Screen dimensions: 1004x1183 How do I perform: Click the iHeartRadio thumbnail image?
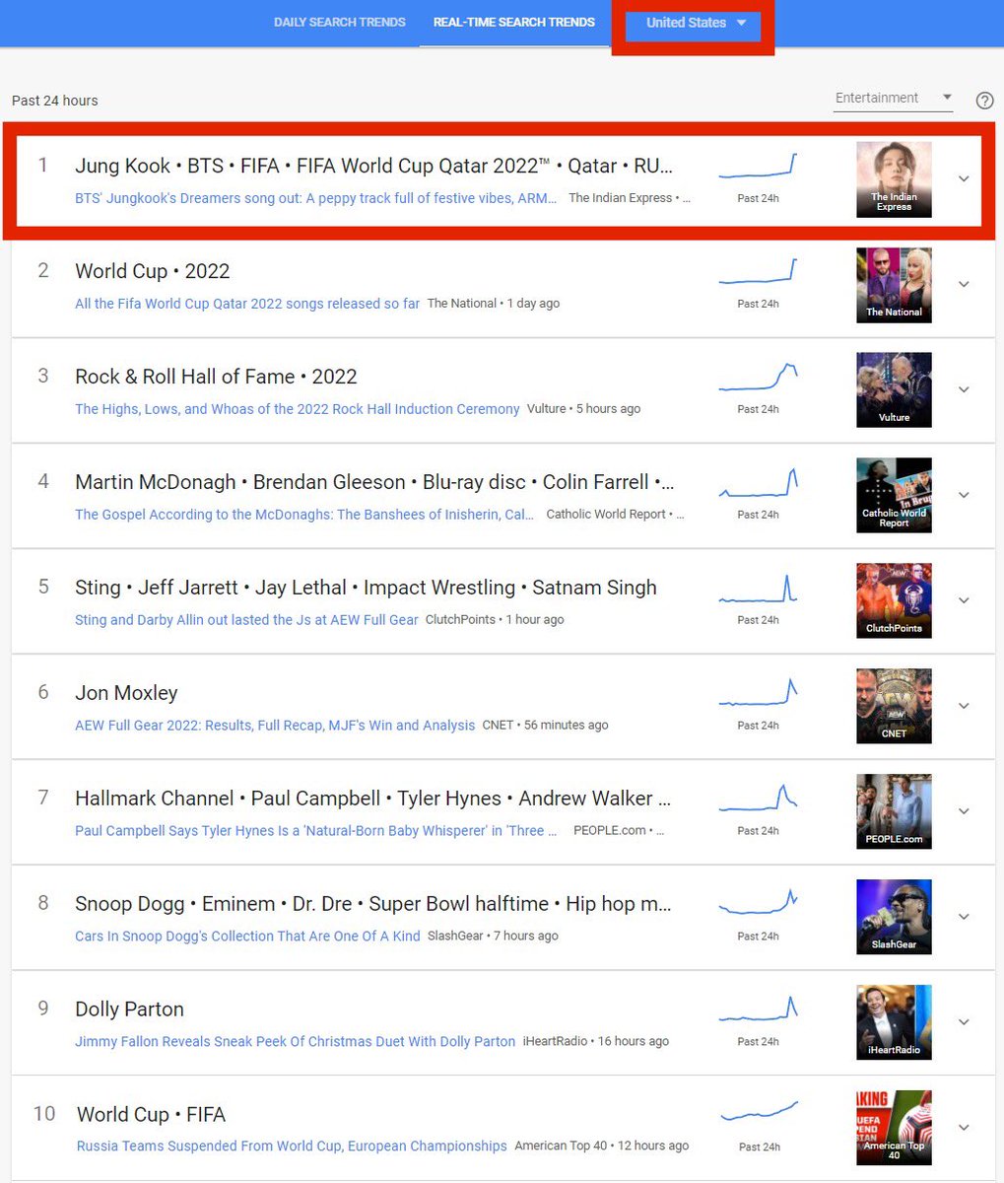pos(894,1022)
